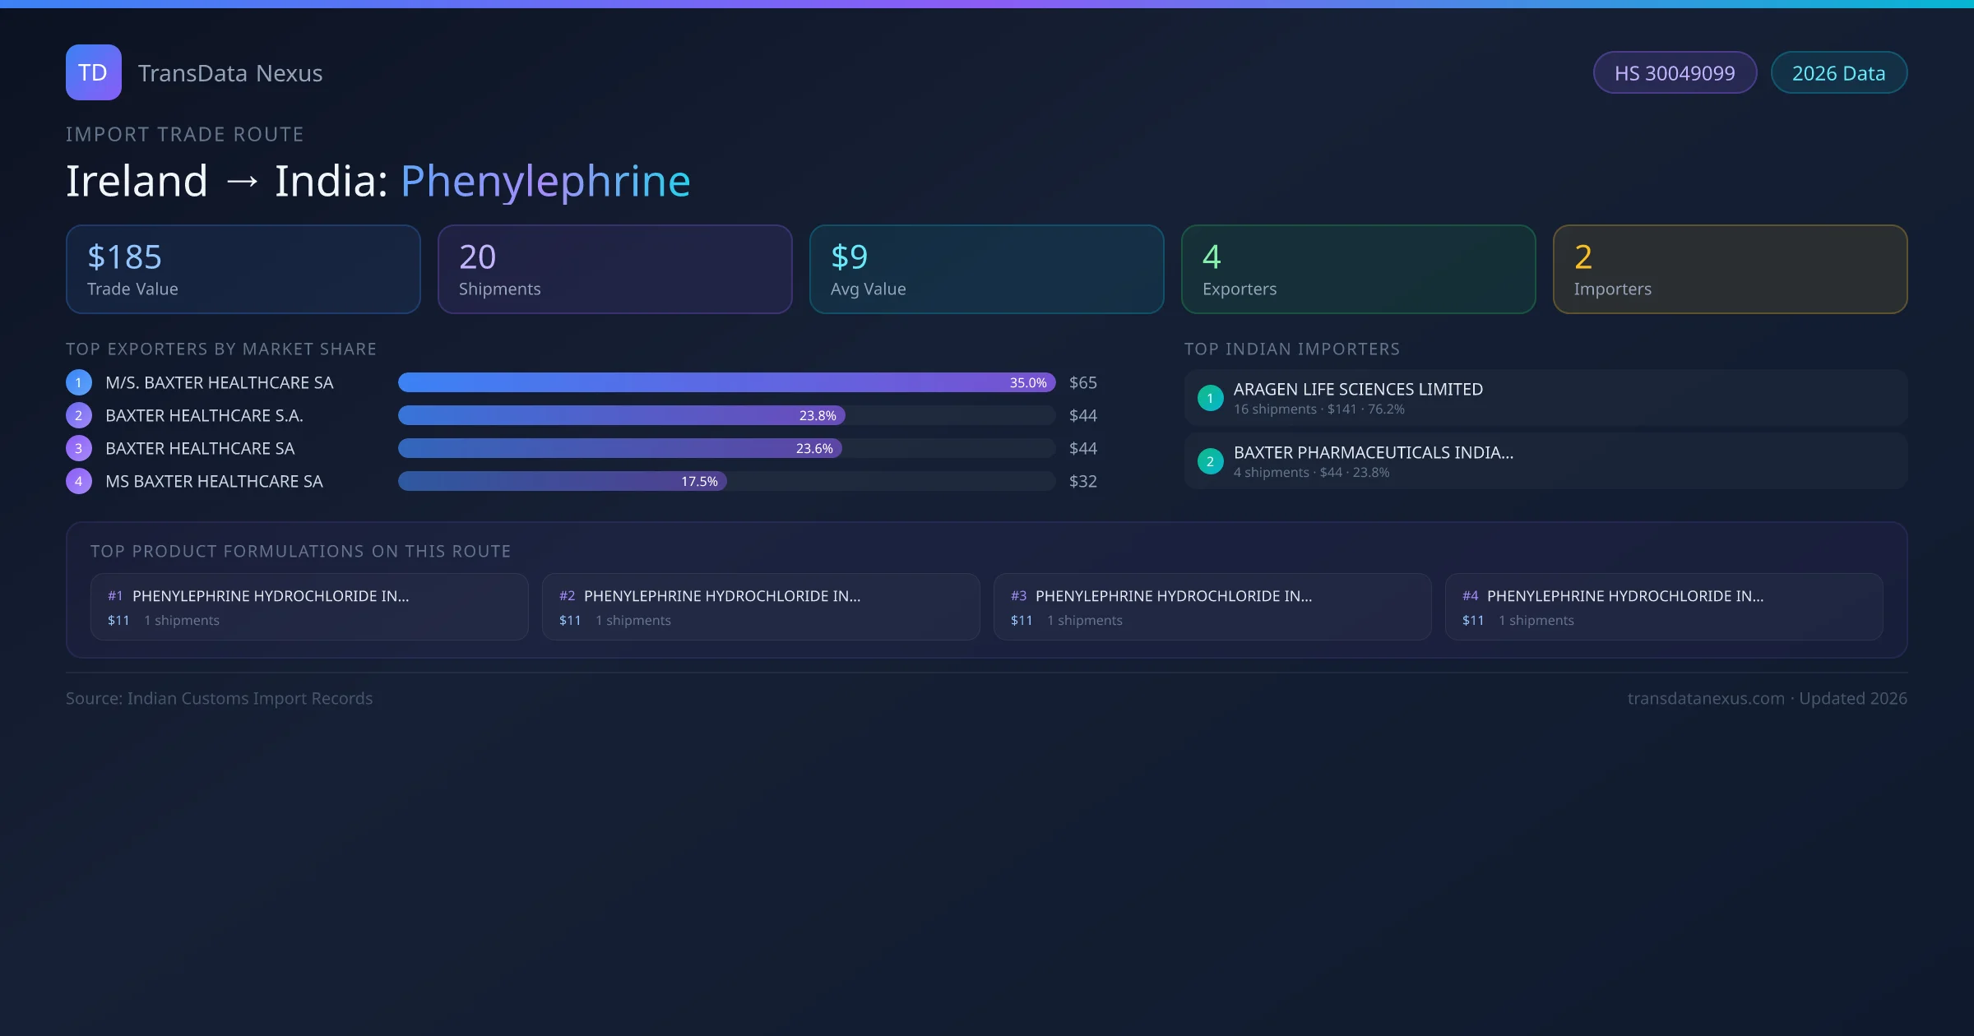Expand the TOP PRODUCT FORMULATIONS section
Screen dimensions: 1974x1036
pyautogui.click(x=301, y=551)
